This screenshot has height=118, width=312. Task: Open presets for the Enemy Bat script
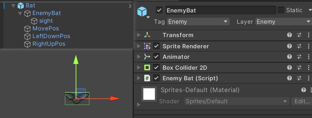(x=299, y=78)
